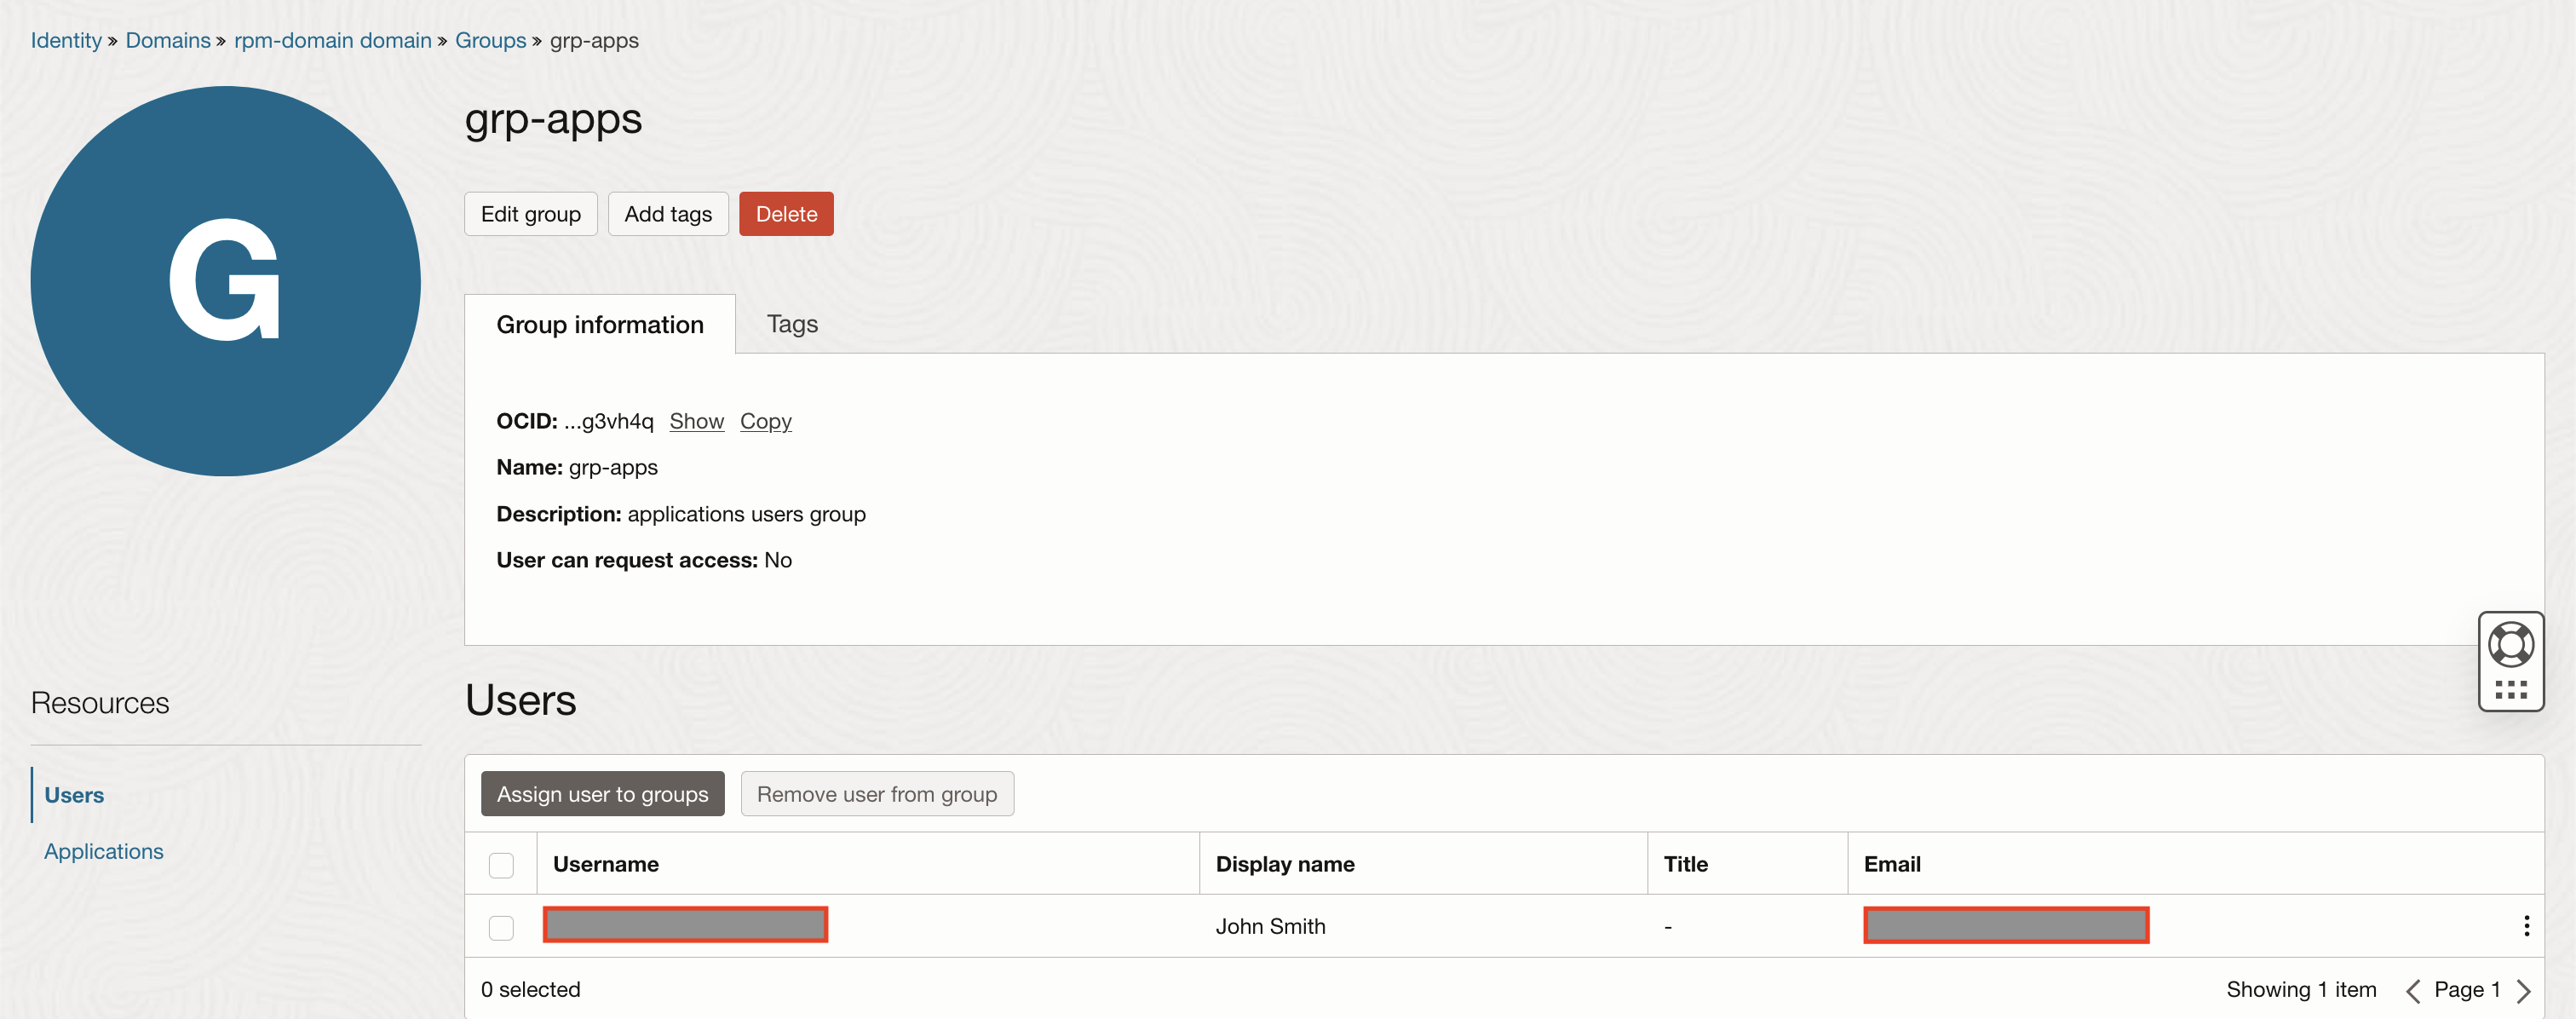Check the John Smith row checkbox

point(501,927)
